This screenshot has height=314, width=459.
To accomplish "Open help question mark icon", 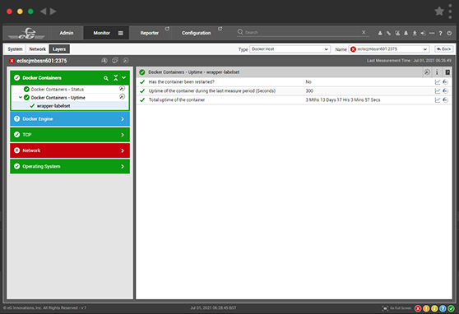I will [x=440, y=33].
